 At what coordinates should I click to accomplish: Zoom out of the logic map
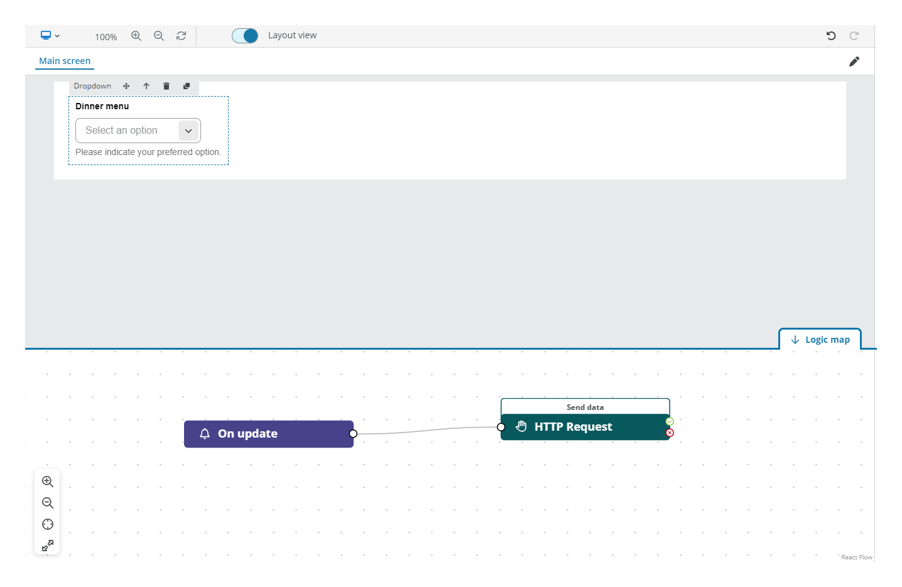click(x=47, y=503)
